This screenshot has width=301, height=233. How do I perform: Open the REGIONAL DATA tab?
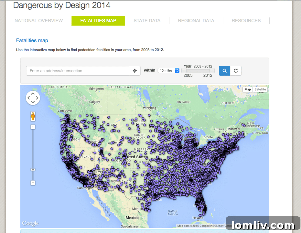tap(196, 21)
